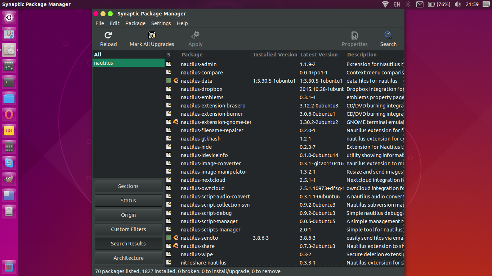492x276 pixels.
Task: Select the nitroshare-nautilus package row
Action: click(285, 263)
